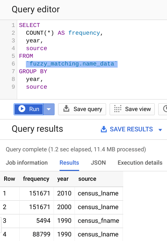Click year cell 2010
This screenshot has width=167, height=241.
pos(64,193)
